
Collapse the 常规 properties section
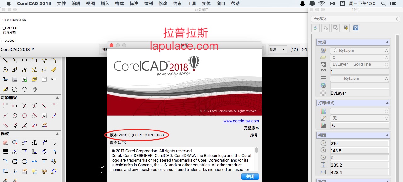click(387, 42)
